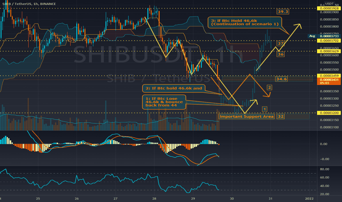Click date 27 on the time axis

point(115,198)
